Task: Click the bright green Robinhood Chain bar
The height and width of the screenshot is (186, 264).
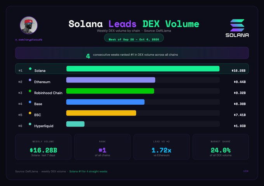Action: 110,91
